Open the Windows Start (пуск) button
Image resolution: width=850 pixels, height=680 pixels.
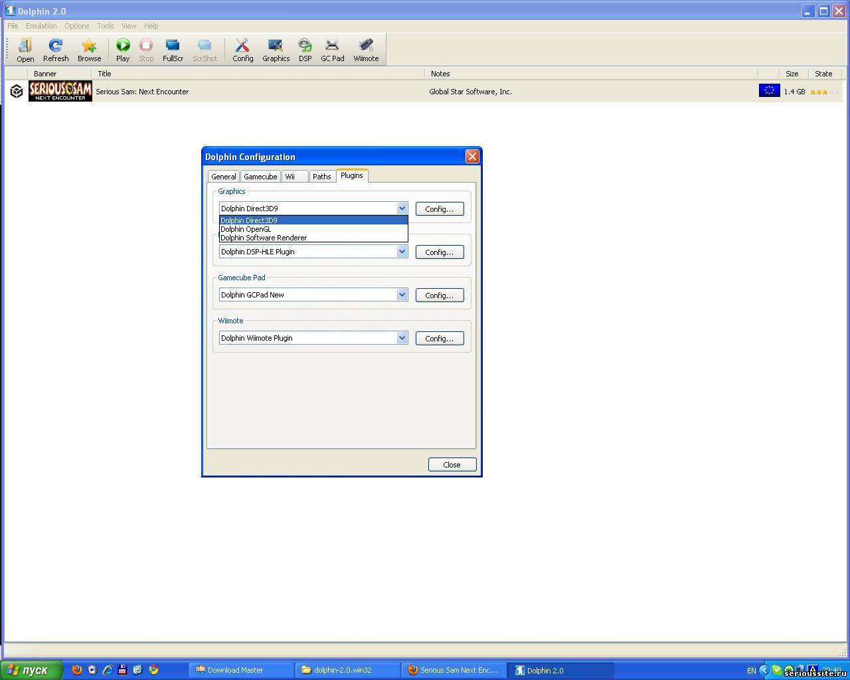tap(31, 670)
